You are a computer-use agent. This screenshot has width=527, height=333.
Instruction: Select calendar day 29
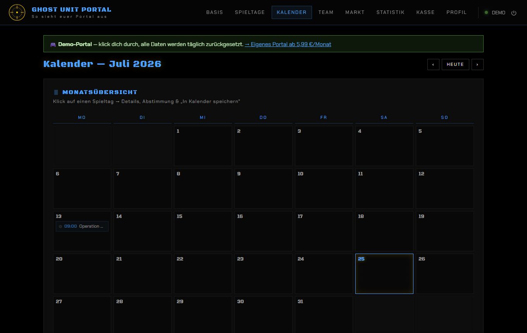click(203, 314)
